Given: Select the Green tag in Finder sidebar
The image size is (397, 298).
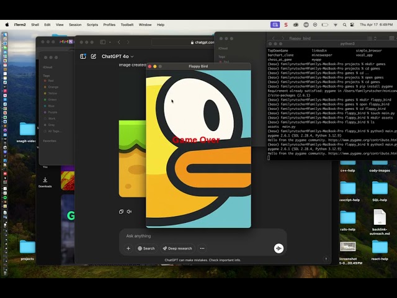Looking at the screenshot, I should [x=50, y=99].
